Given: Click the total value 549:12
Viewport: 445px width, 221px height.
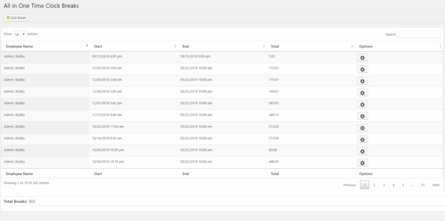Looking at the screenshot, I should [x=273, y=115].
